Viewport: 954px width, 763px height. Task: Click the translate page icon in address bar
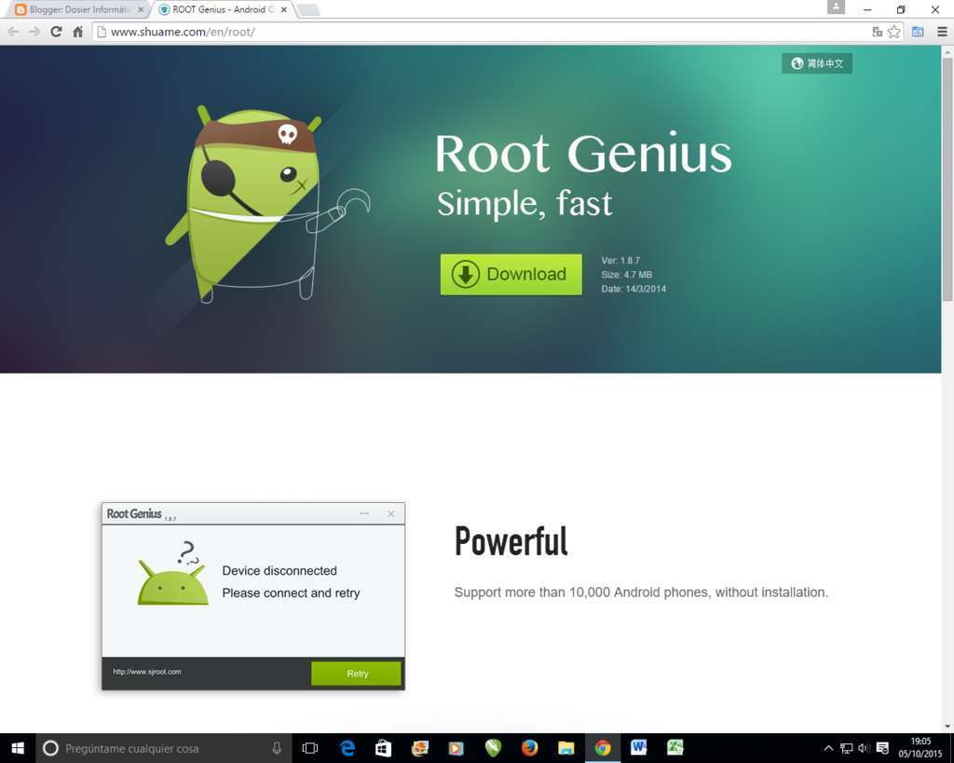click(877, 32)
